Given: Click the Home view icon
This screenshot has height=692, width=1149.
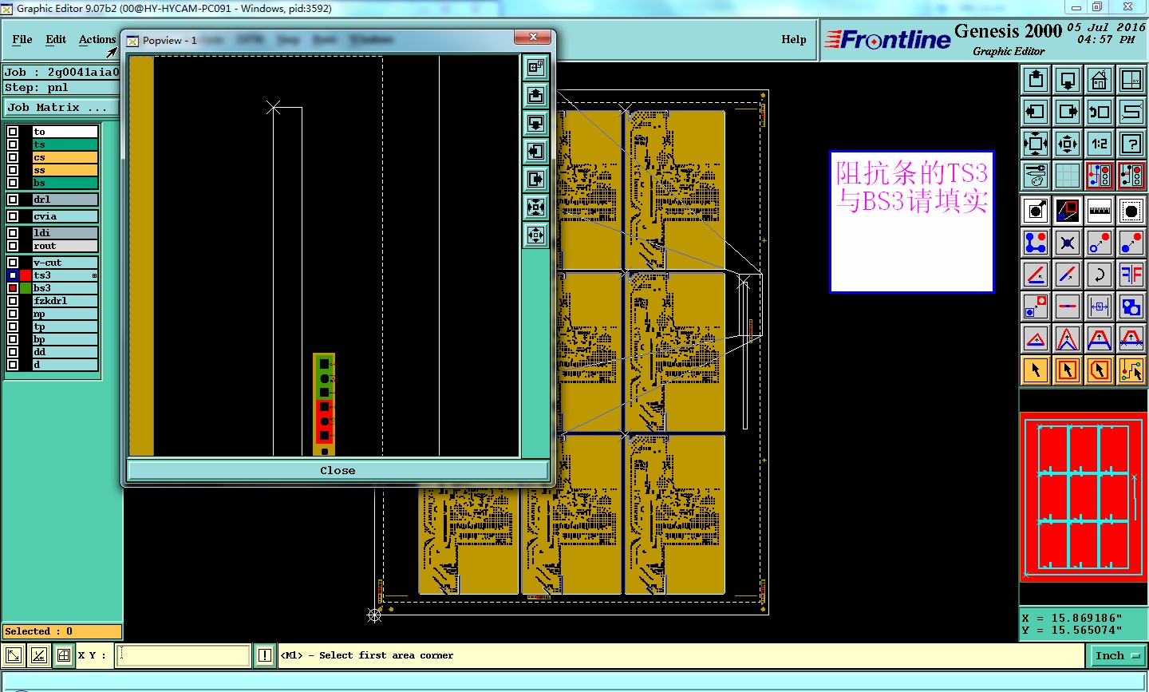Looking at the screenshot, I should [1099, 80].
